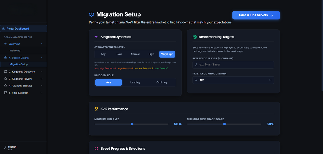Click the Kingdom Dynamics pulse icon
This screenshot has height=154, width=323.
(x=97, y=37)
